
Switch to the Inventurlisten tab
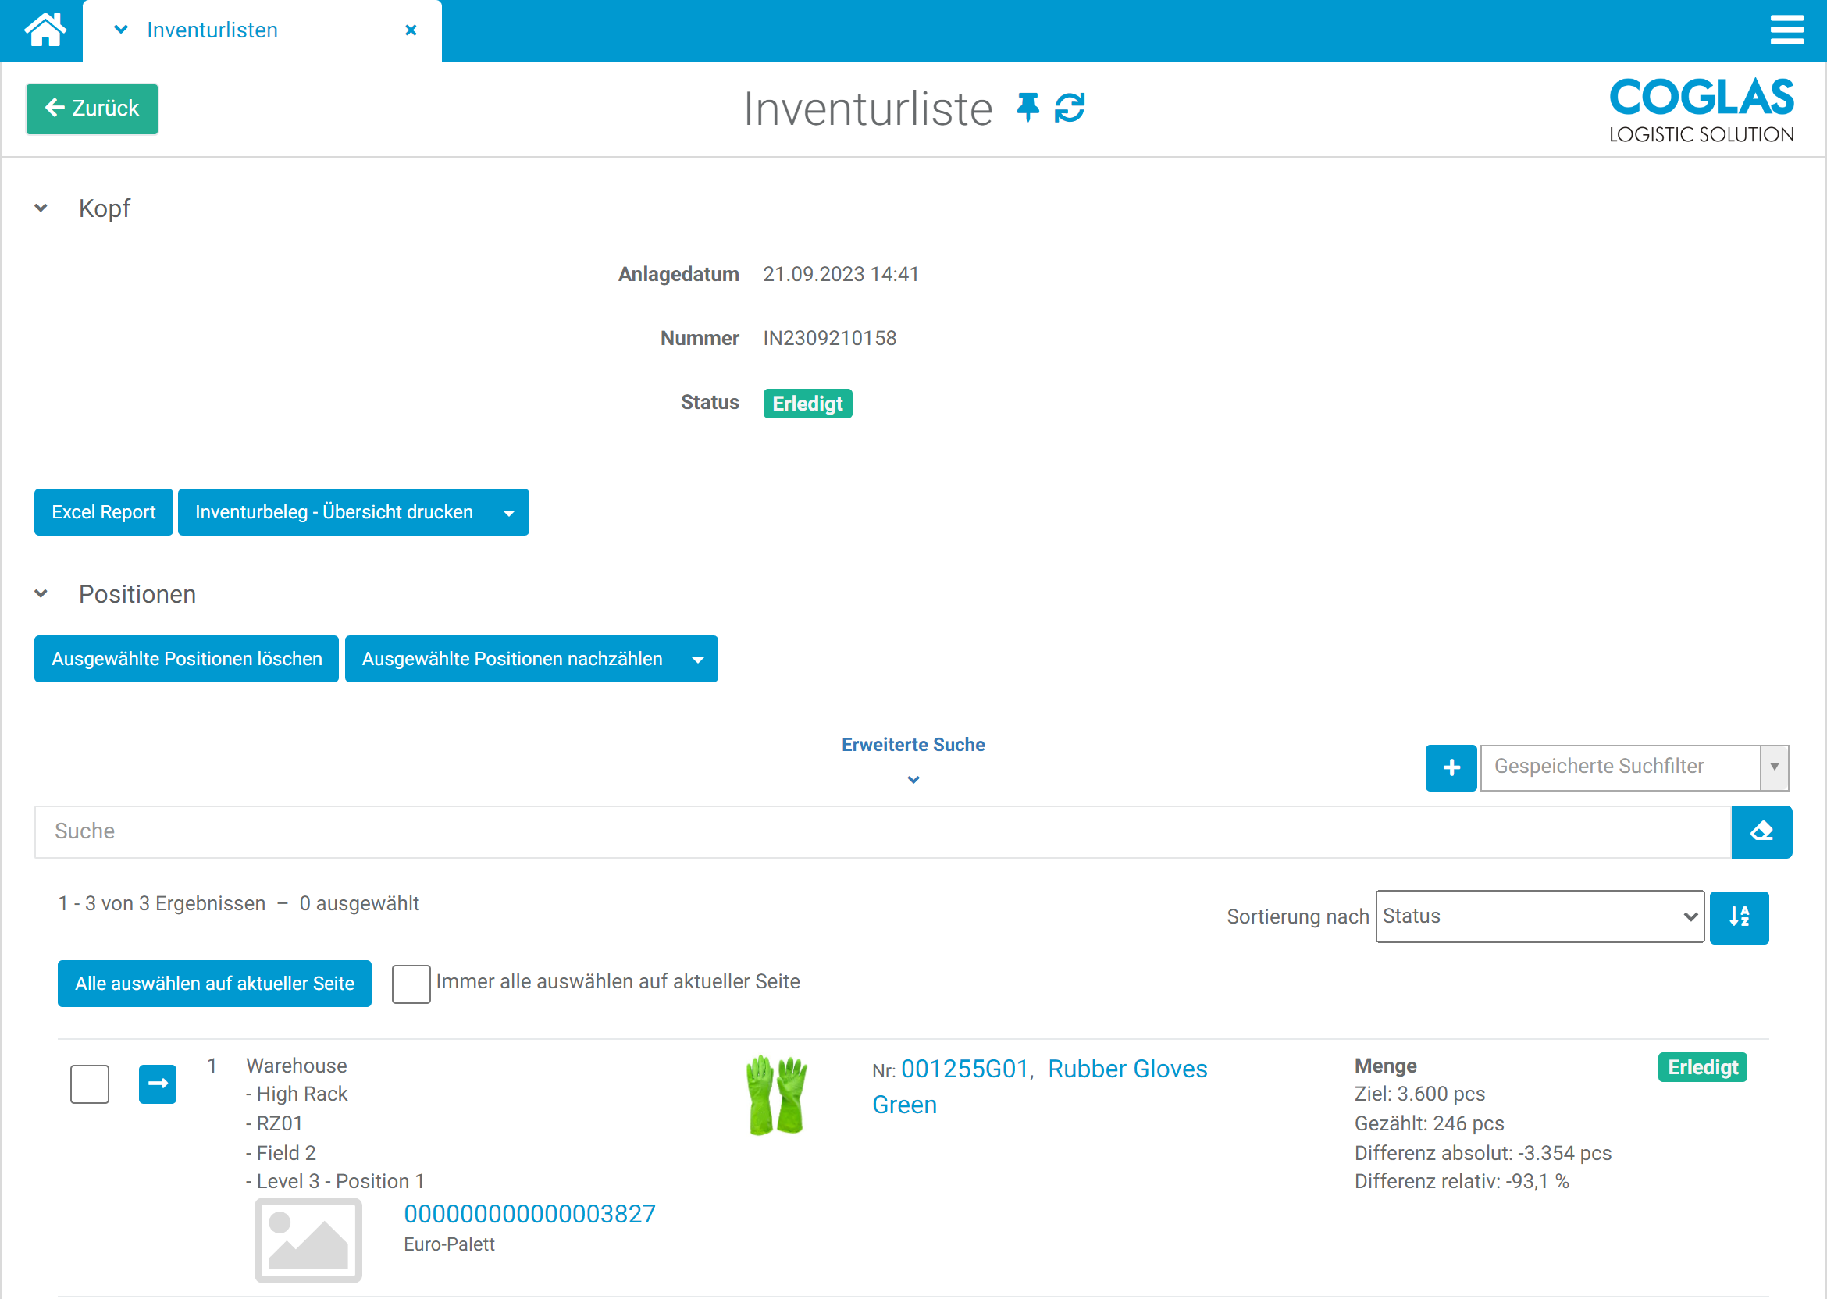point(212,30)
